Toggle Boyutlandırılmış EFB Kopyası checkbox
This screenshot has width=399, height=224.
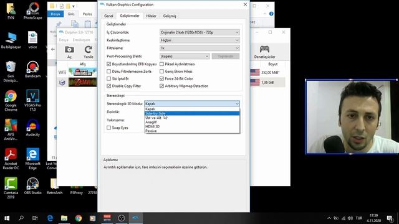108,64
